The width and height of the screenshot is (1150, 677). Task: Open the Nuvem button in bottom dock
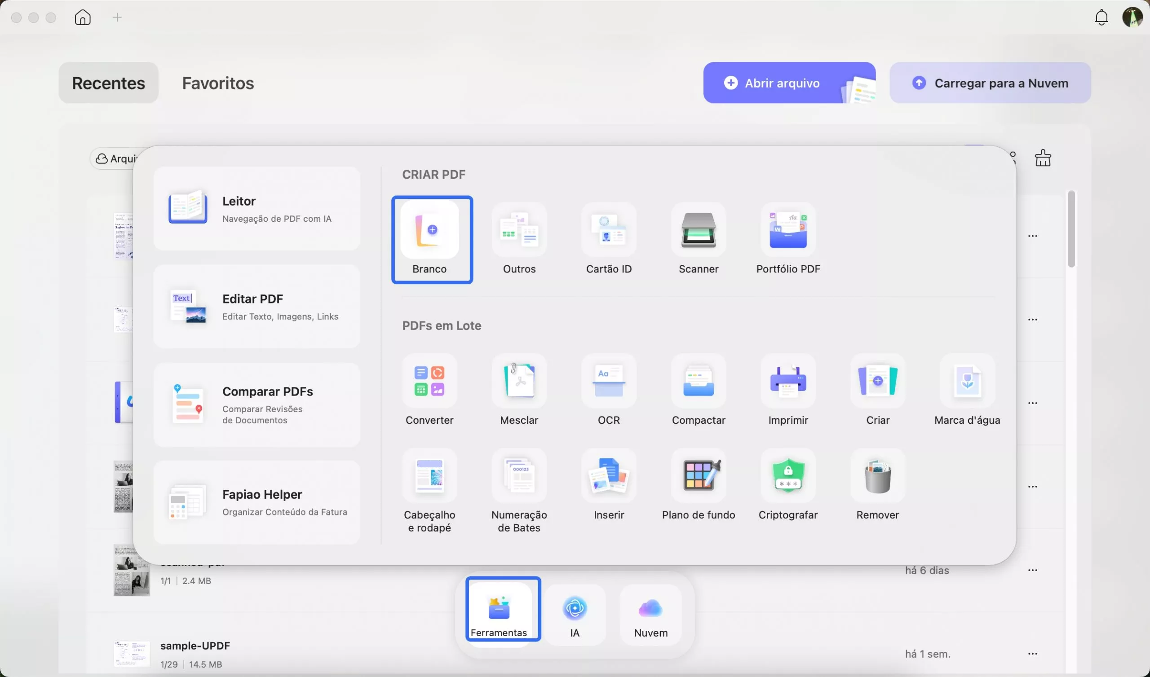(650, 615)
